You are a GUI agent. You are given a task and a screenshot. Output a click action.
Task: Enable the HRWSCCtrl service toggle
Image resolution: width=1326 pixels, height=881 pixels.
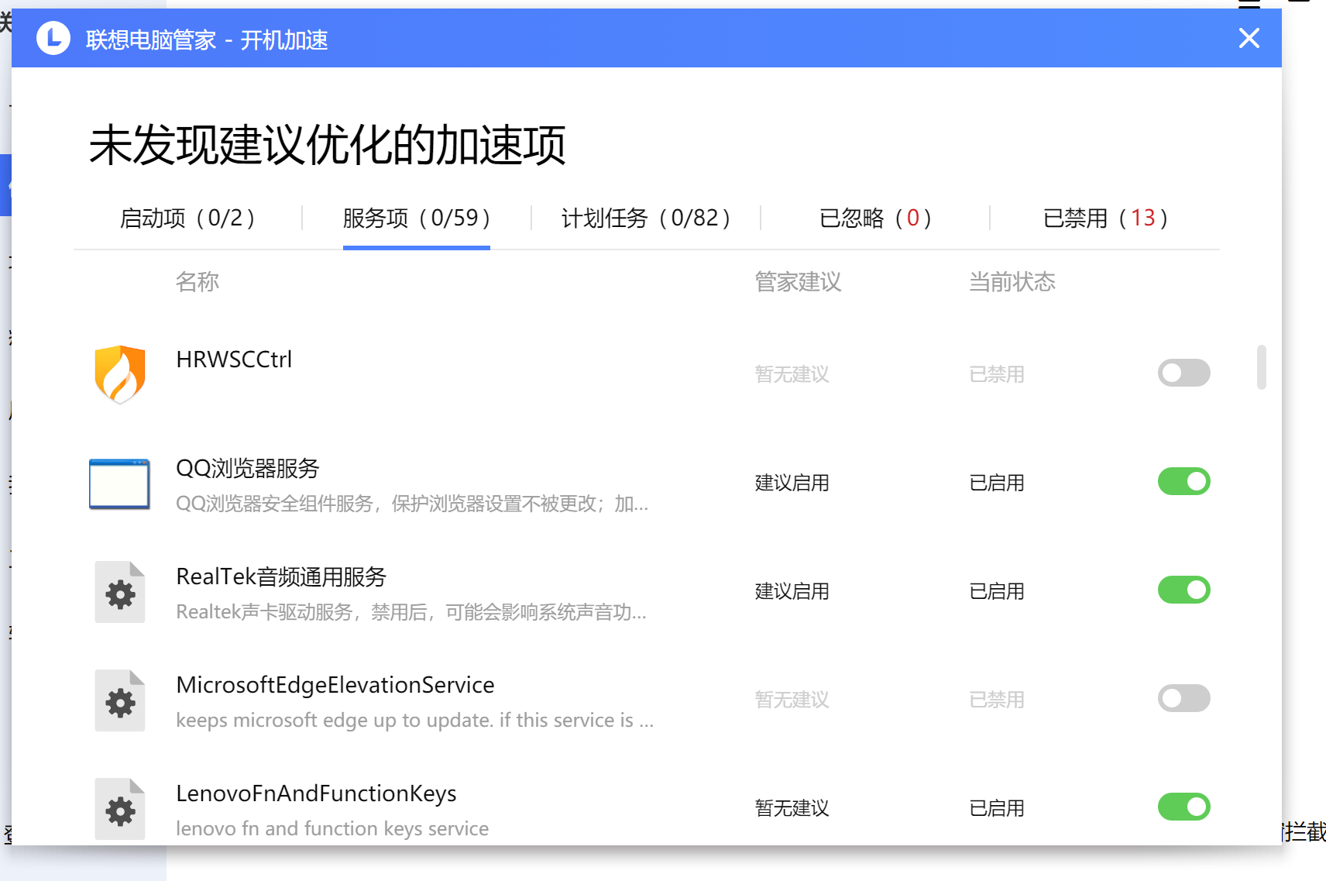(x=1183, y=373)
